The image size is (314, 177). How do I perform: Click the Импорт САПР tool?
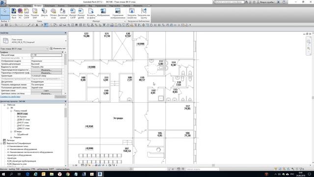(x=73, y=13)
